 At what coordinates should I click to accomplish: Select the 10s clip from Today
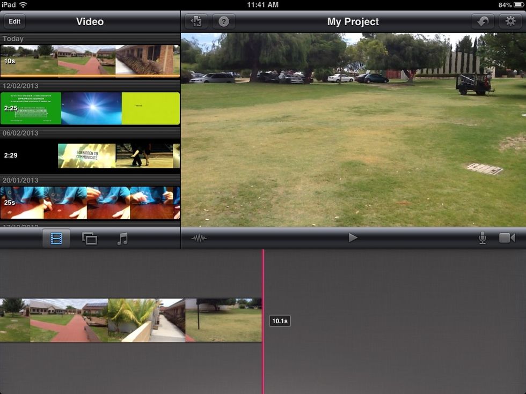tap(90, 61)
